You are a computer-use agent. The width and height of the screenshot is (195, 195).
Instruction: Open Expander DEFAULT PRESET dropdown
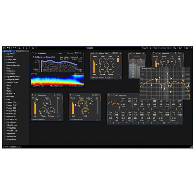point(38,120)
